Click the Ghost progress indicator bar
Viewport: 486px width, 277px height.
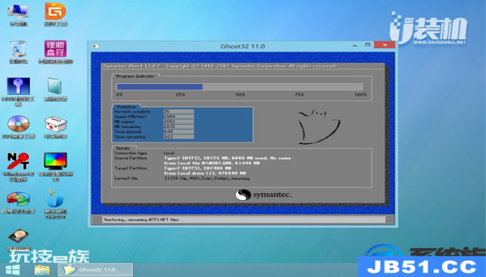pos(240,87)
